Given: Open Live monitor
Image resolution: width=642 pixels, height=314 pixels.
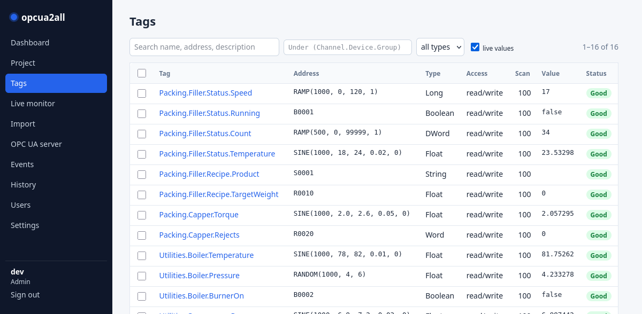Looking at the screenshot, I should point(56,104).
